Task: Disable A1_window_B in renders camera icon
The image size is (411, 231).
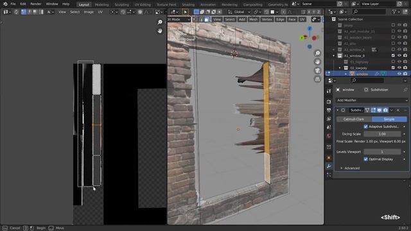Action: (405, 56)
